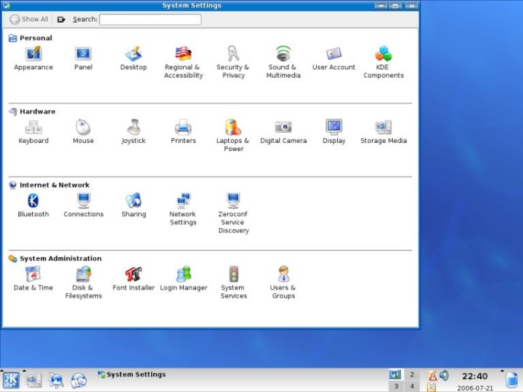Open Security & Privacy settings
Viewport: 523px width, 392px height.
(x=233, y=62)
